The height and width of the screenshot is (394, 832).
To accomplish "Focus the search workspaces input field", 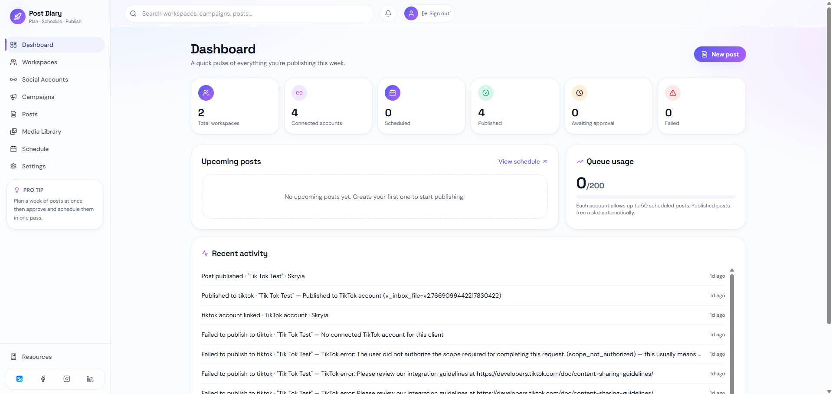I will tap(249, 13).
